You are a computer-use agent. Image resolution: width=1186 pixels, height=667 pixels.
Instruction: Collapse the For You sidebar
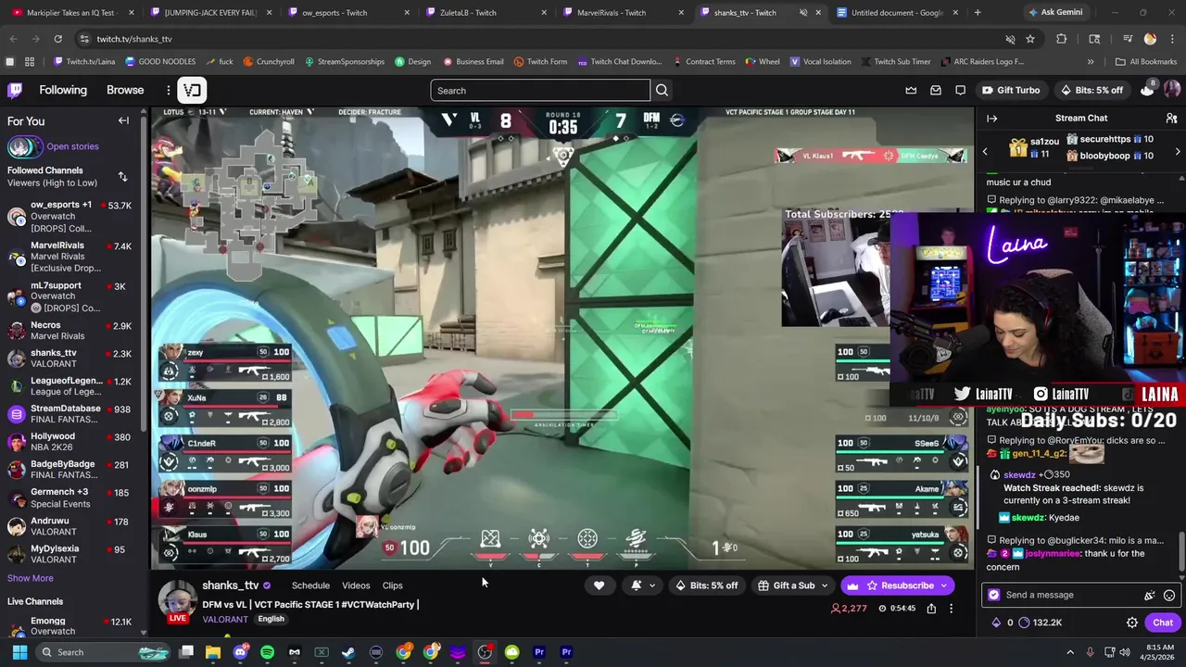click(123, 120)
